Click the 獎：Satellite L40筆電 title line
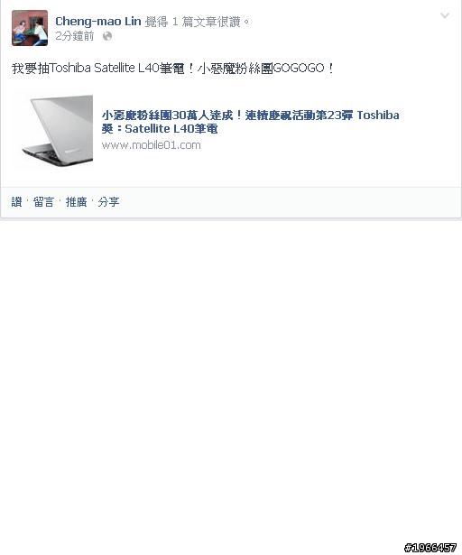The height and width of the screenshot is (555, 462). [x=160, y=129]
